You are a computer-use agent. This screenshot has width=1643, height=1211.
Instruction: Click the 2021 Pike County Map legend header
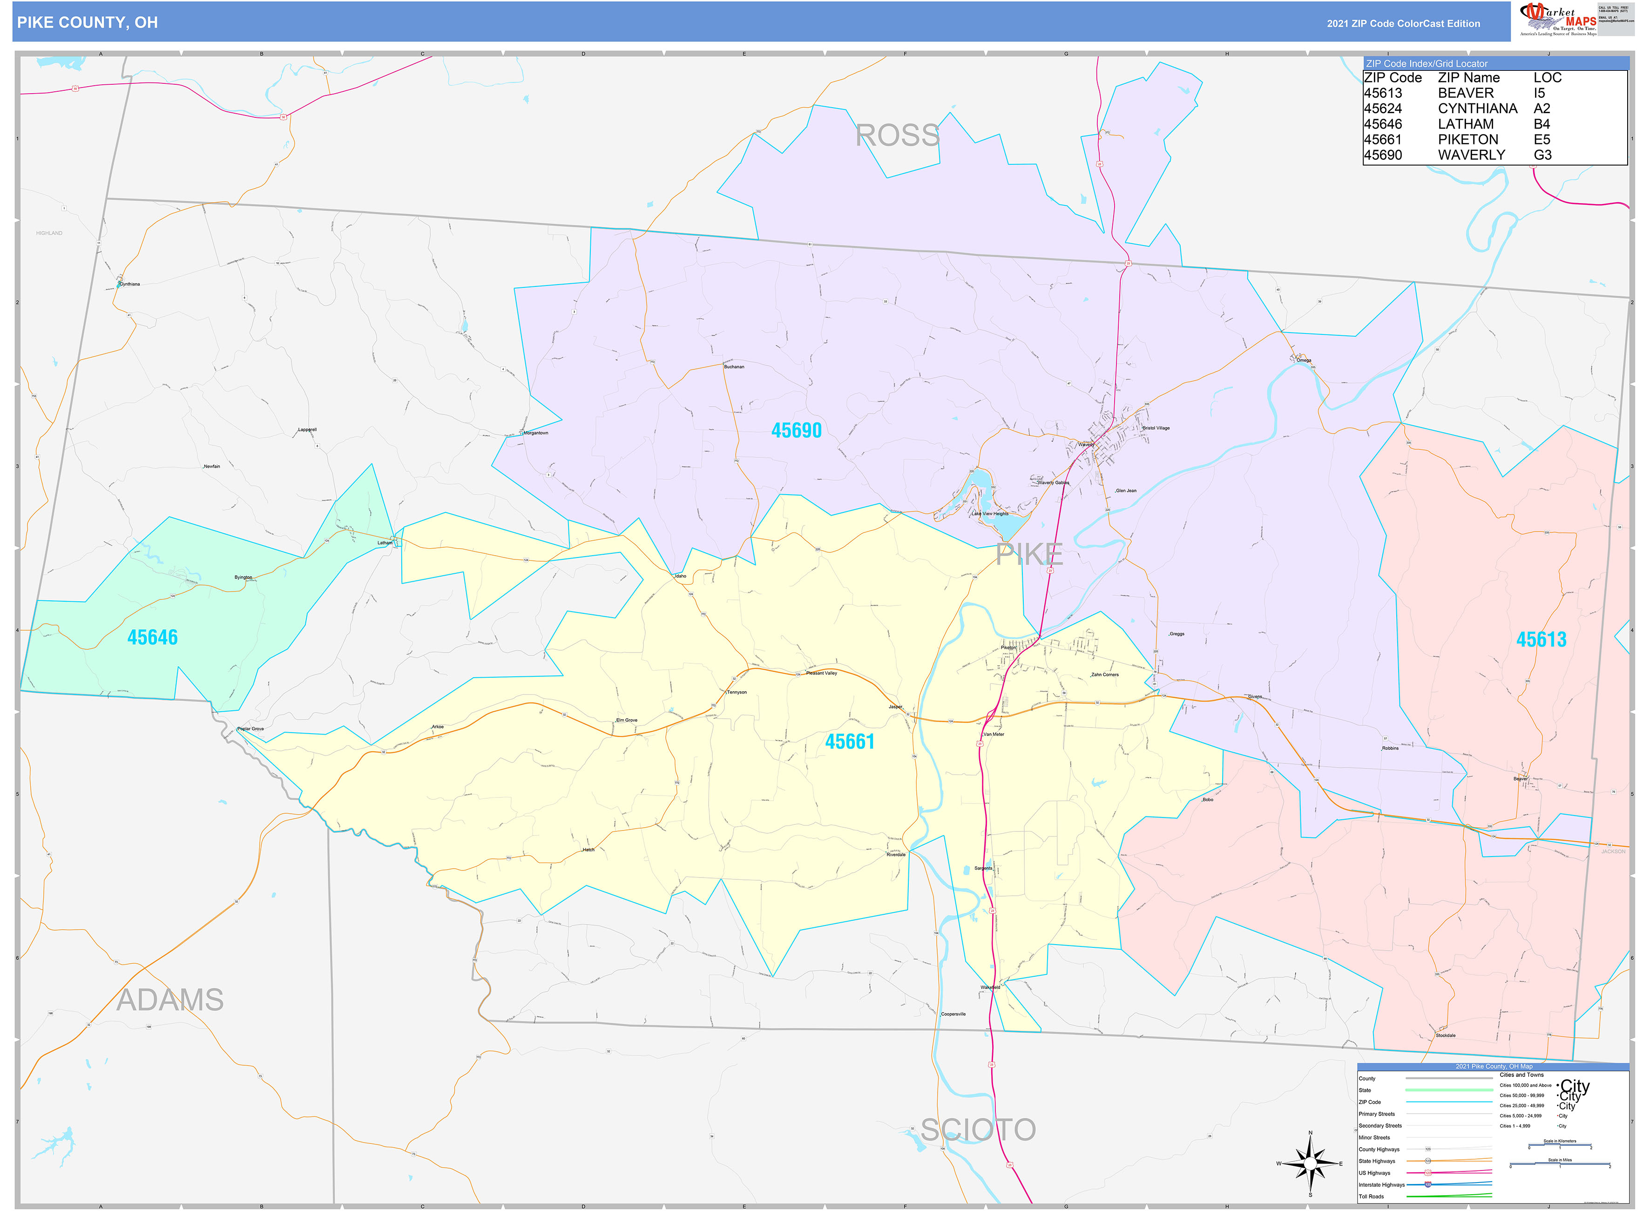click(1494, 1067)
